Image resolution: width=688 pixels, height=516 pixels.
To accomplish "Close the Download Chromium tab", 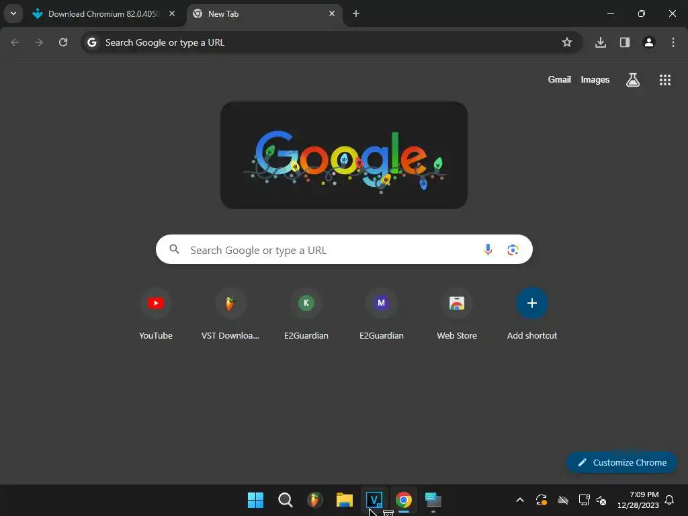I will click(172, 13).
